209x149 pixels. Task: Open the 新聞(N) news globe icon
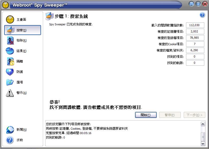[x=10, y=130]
